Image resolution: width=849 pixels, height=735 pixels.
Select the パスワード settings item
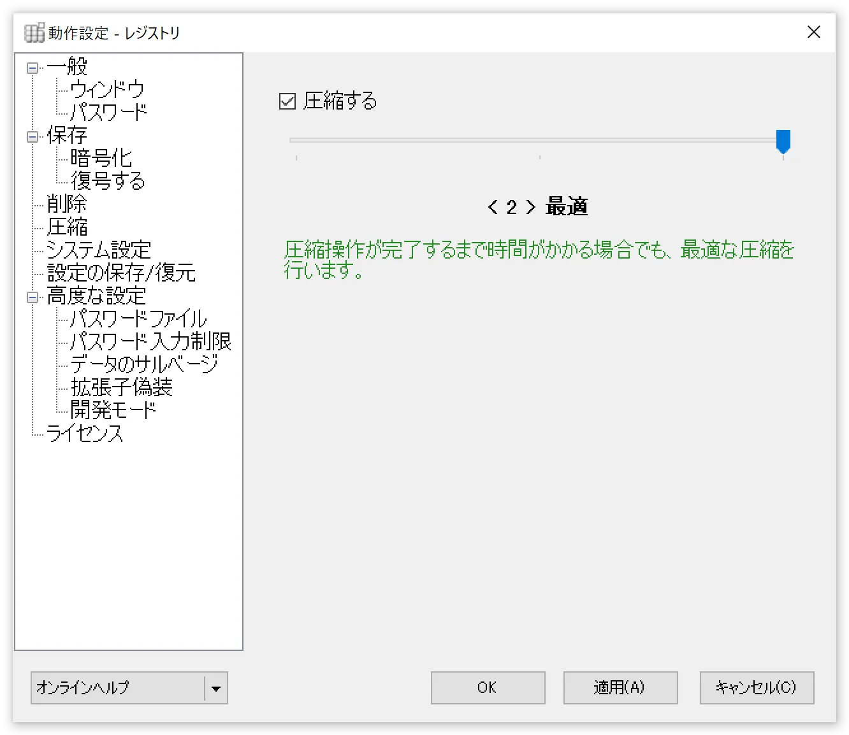point(110,112)
